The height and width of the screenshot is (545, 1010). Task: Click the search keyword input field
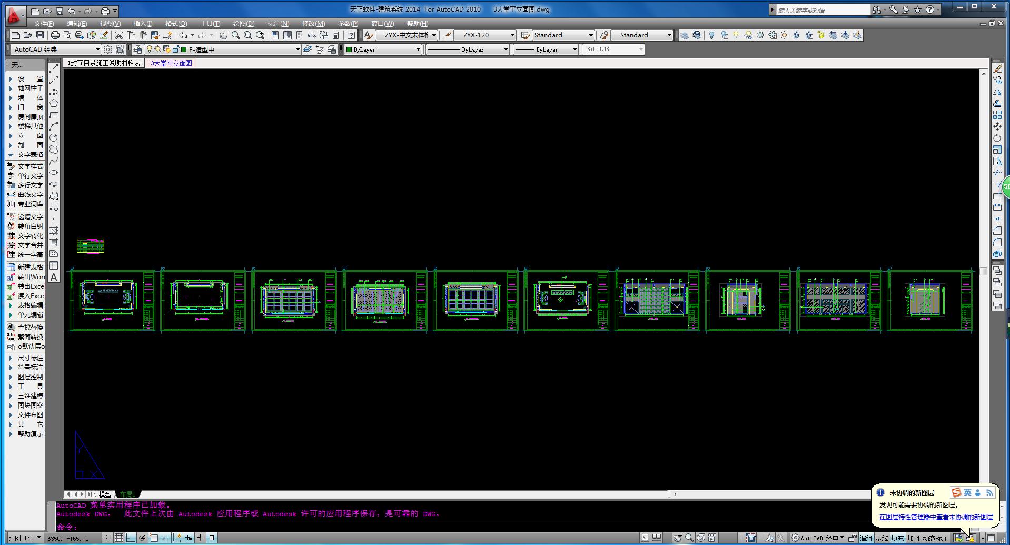(x=823, y=10)
